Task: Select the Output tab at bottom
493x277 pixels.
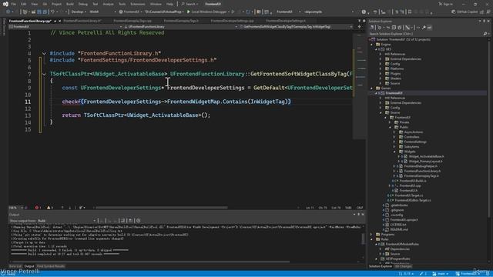Action: coord(29,266)
